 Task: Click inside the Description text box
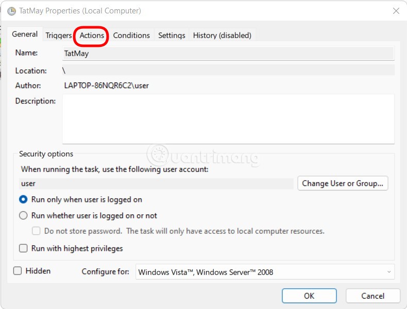228,119
